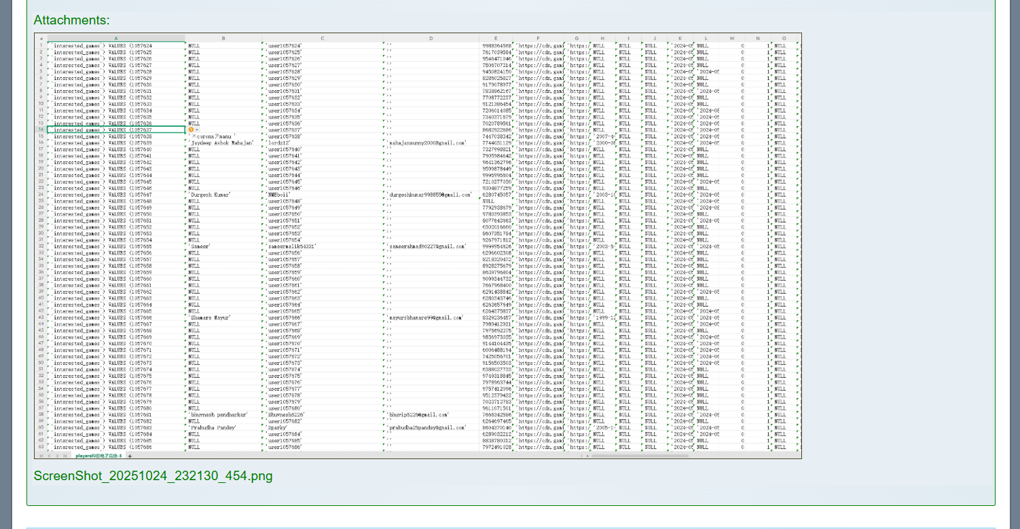
Task: Click the column C header
Action: click(323, 39)
